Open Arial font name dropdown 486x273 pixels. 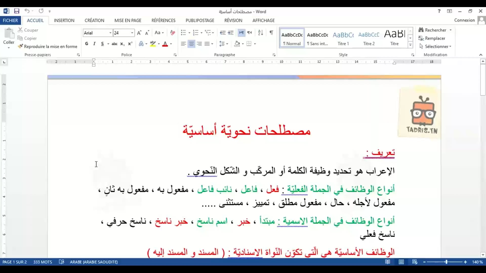110,33
